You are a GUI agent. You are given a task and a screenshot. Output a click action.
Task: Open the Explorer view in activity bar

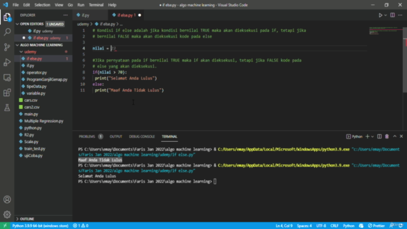(7, 17)
